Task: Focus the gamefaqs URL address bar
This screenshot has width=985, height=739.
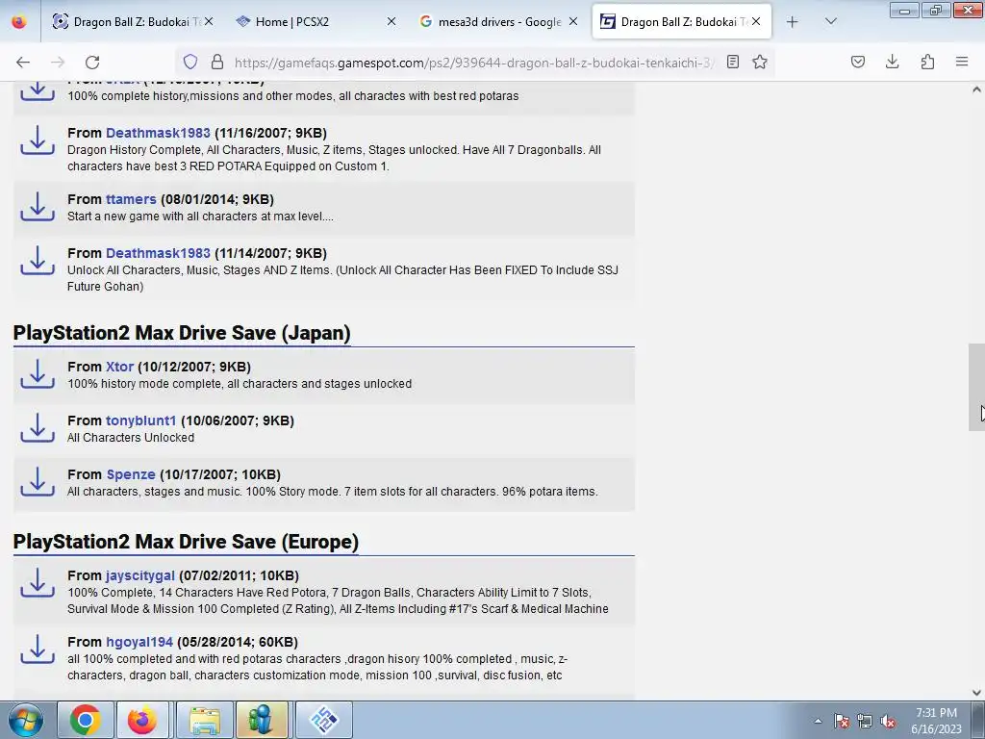Action: point(473,63)
